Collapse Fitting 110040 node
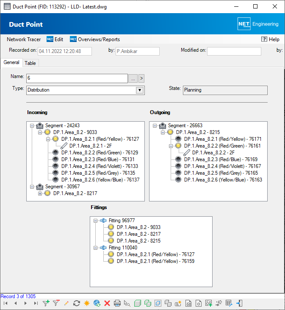285x310 pixels. 95,248
